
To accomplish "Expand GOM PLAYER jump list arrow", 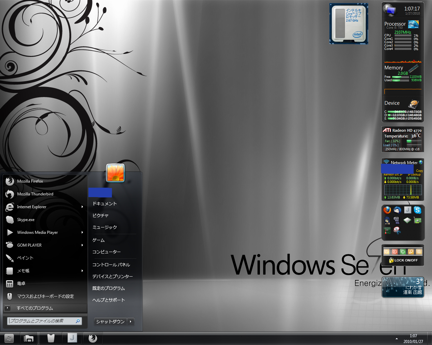I will point(82,245).
